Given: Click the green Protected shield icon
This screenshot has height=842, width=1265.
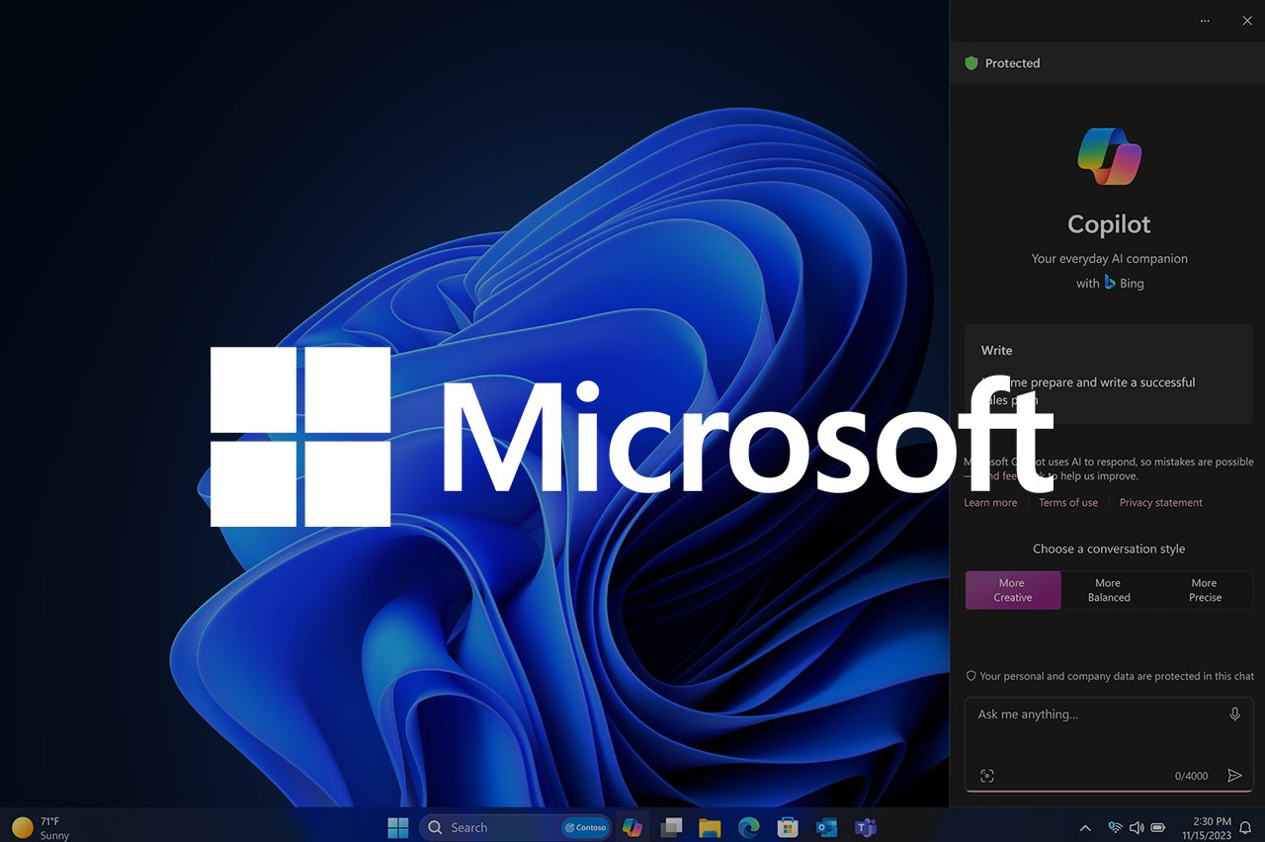Looking at the screenshot, I should click(x=970, y=63).
